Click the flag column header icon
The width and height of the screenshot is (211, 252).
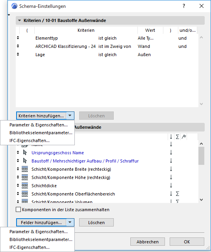184,137
